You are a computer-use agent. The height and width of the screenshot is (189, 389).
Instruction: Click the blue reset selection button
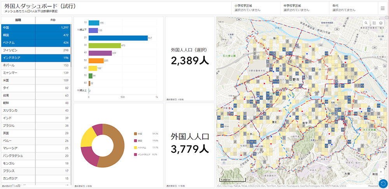383,184
